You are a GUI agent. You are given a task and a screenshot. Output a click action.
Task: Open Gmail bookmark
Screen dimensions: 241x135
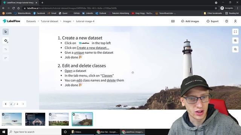point(52,13)
